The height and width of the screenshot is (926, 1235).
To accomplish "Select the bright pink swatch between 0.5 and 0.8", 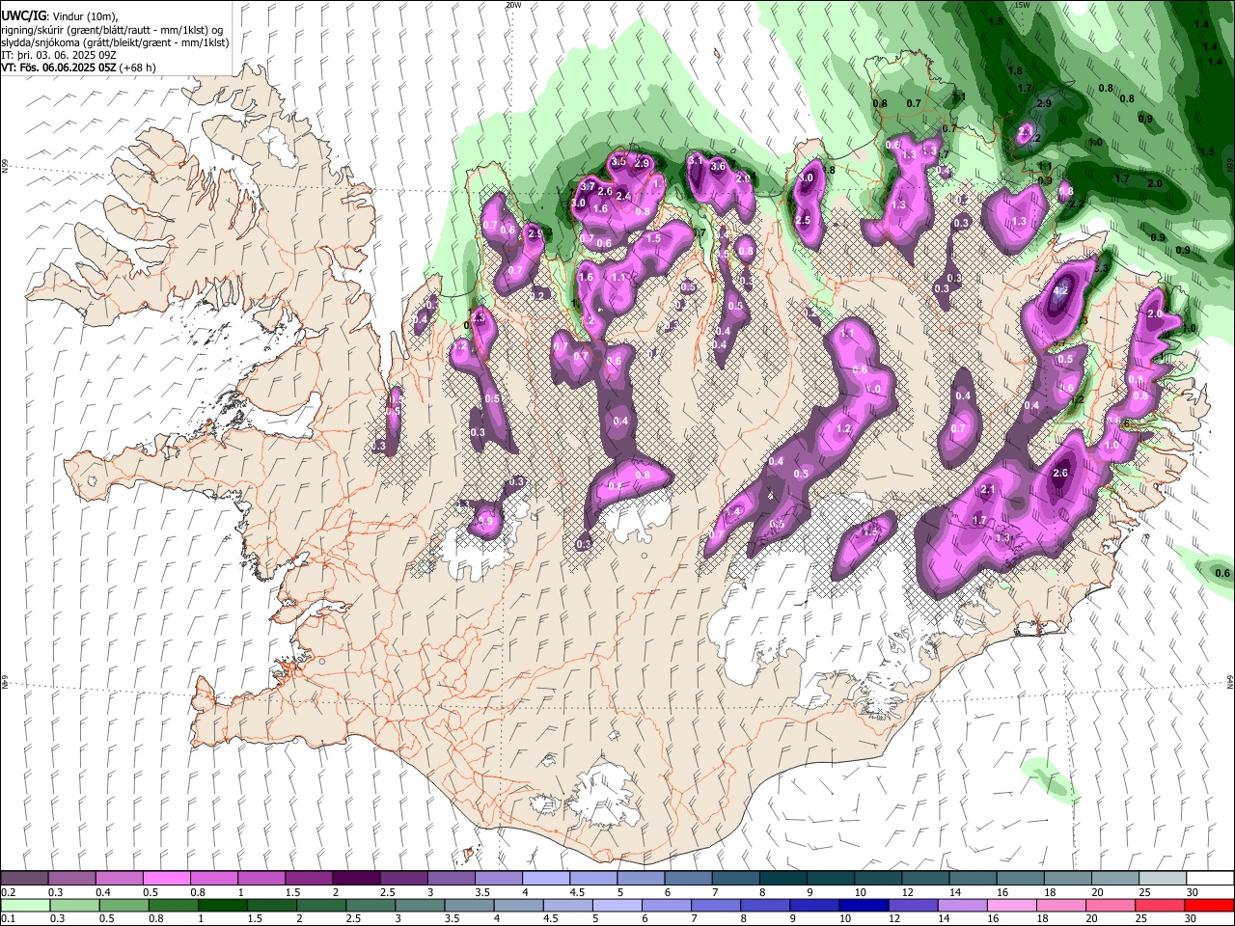I will point(166,878).
